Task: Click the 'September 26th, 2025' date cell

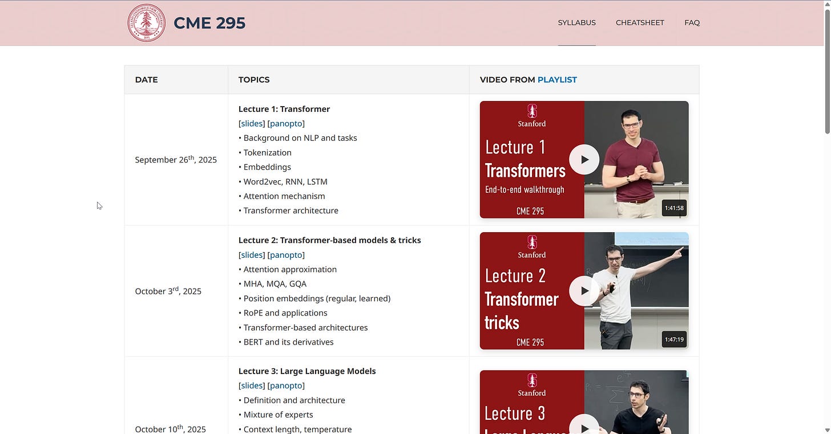Action: [x=176, y=160]
